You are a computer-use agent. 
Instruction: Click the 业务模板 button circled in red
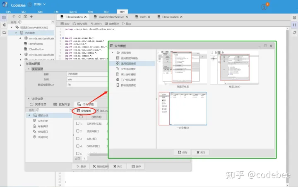(84, 111)
